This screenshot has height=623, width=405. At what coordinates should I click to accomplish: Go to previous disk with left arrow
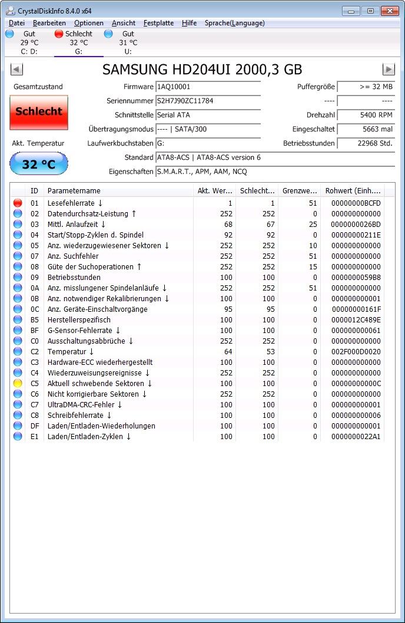click(x=16, y=69)
